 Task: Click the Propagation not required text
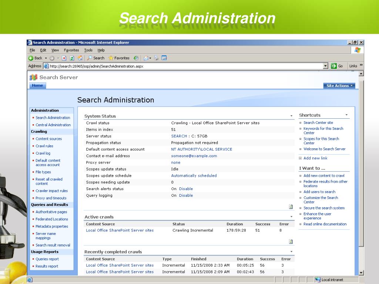coord(195,143)
